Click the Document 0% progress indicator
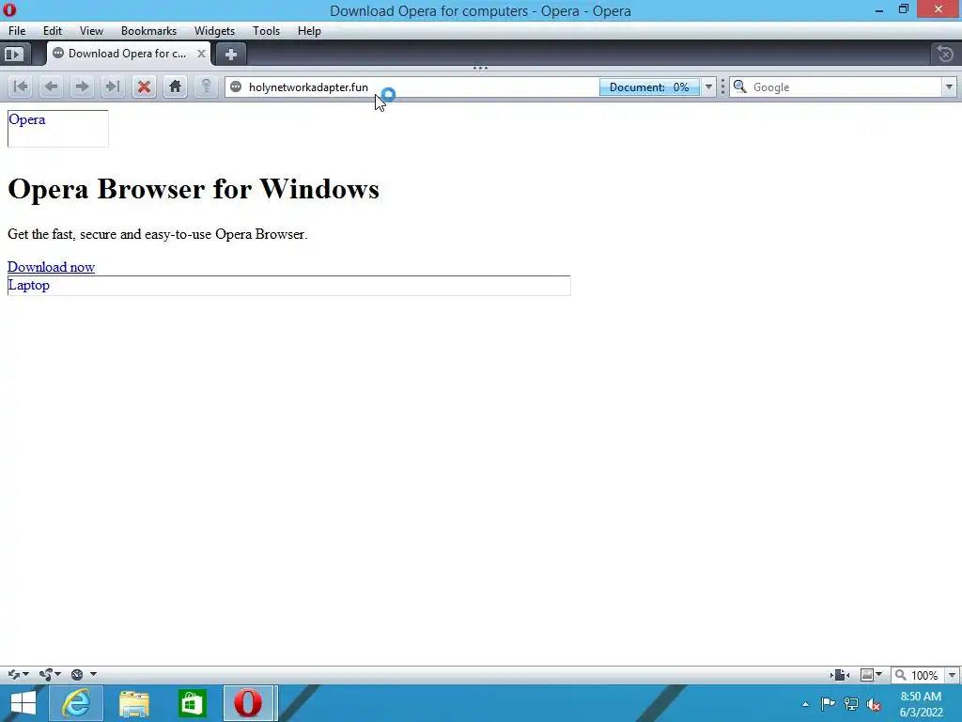The width and height of the screenshot is (962, 722). point(649,87)
